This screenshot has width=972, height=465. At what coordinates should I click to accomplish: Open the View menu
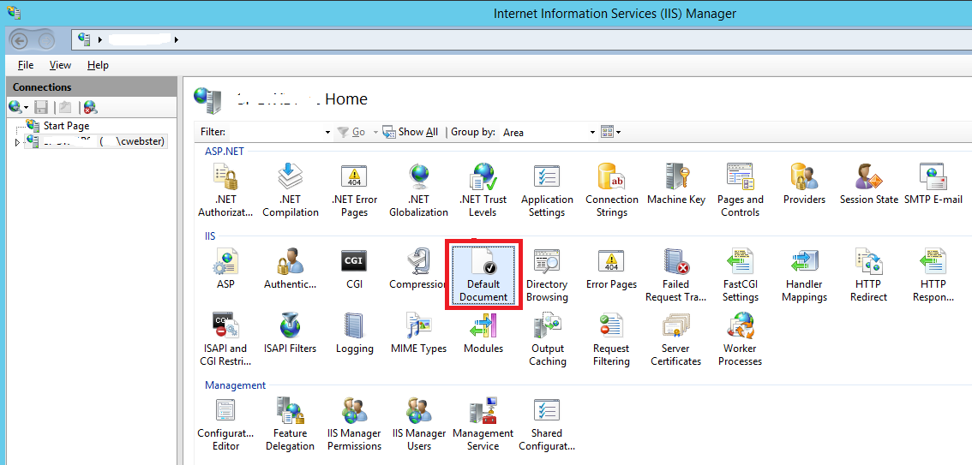60,65
